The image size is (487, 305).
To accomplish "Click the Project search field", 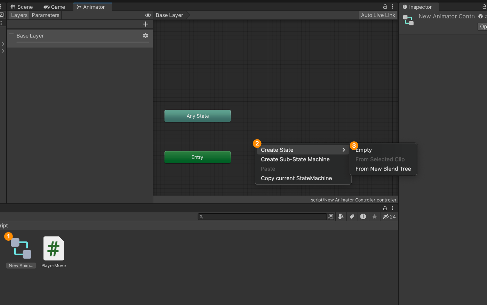I will 263,217.
